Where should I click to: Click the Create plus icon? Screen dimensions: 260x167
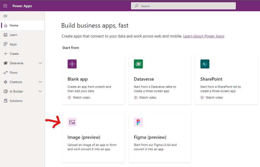[6, 53]
